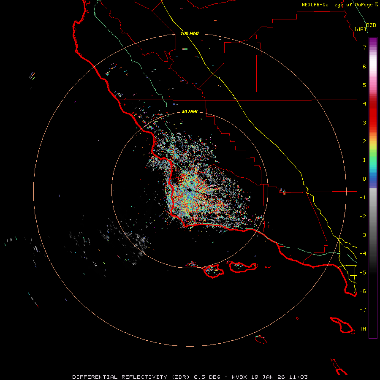The width and height of the screenshot is (380, 380).
Task: Click the red section of the color bar
Action: coord(373,114)
